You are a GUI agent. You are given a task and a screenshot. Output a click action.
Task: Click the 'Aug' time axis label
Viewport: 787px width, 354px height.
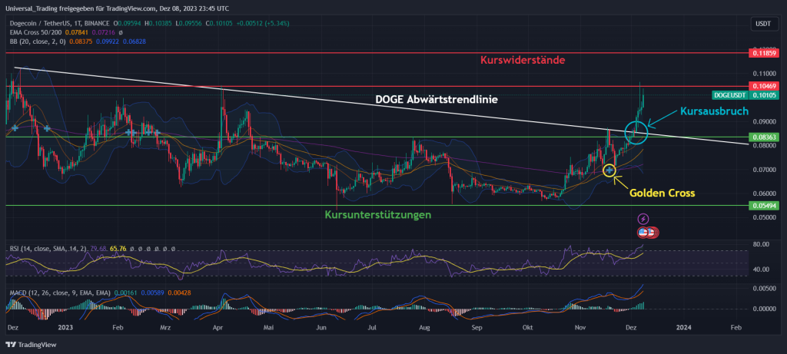click(x=424, y=327)
